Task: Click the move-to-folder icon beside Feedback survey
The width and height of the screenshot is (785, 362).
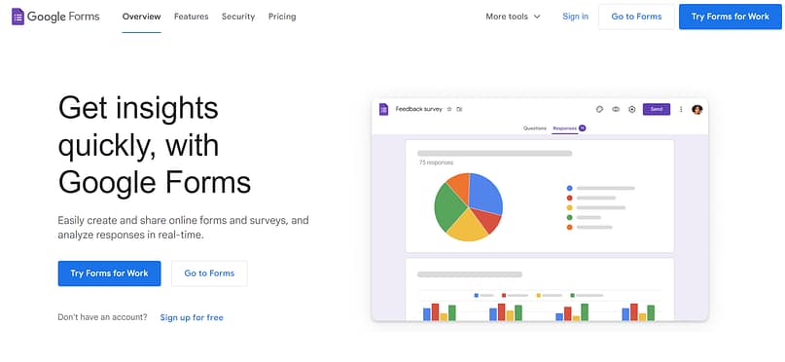Action: pyautogui.click(x=459, y=109)
